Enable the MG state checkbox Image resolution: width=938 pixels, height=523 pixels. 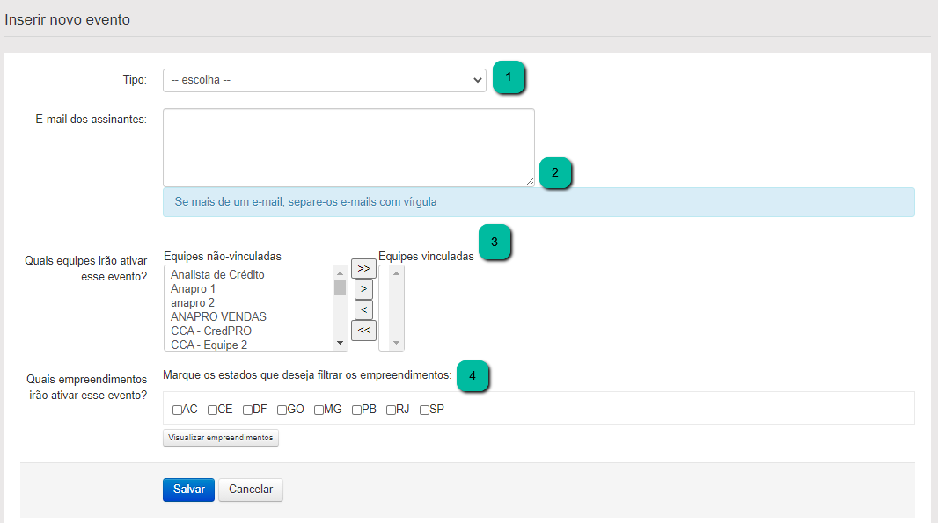(x=319, y=410)
